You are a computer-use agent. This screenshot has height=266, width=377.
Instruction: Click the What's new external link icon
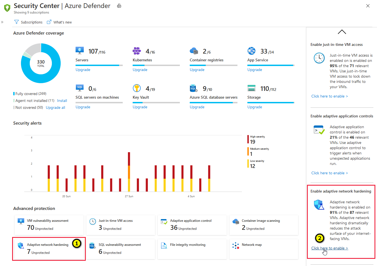49,22
